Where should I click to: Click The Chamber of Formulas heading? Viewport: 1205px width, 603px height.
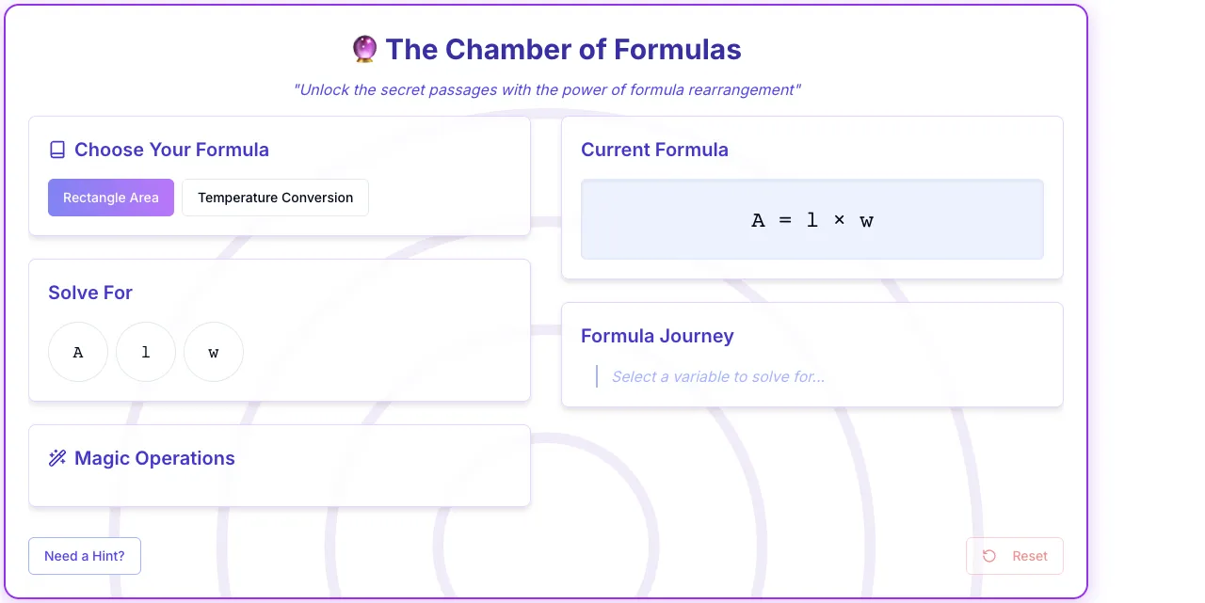point(563,49)
